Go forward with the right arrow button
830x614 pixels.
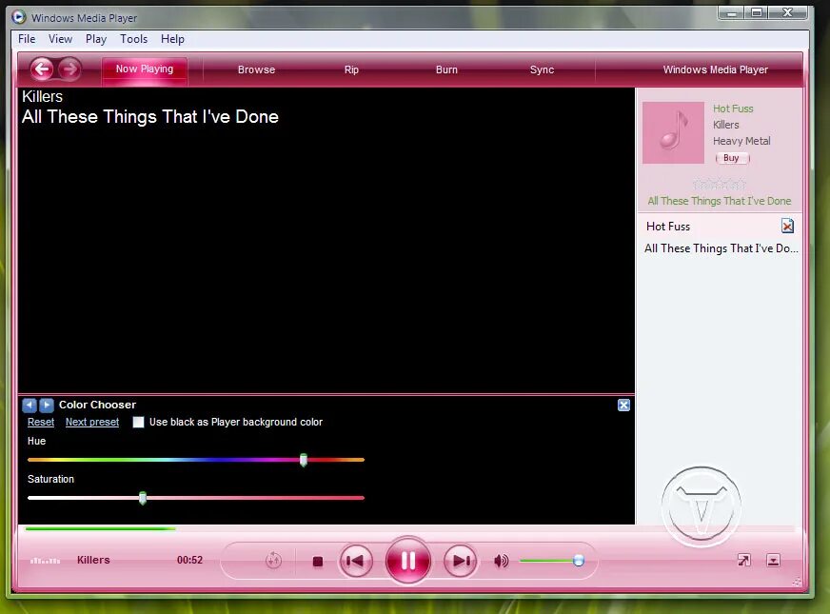click(69, 69)
